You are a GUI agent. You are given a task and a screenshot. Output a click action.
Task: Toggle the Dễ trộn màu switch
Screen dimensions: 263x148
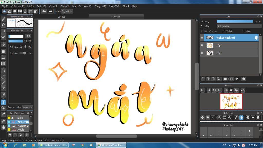[x=26, y=47]
